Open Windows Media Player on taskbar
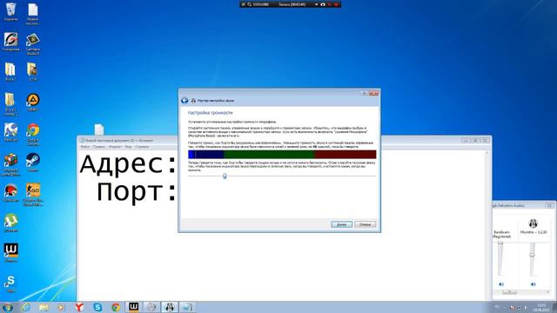Viewport: 557px width, 313px height. pyautogui.click(x=62, y=307)
